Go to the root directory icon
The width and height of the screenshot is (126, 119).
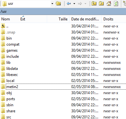click(x=101, y=4)
